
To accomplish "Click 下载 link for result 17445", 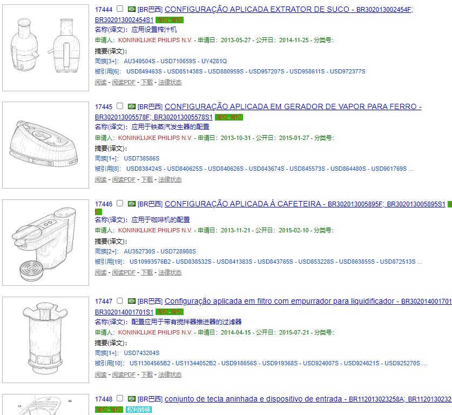I will [x=147, y=179].
